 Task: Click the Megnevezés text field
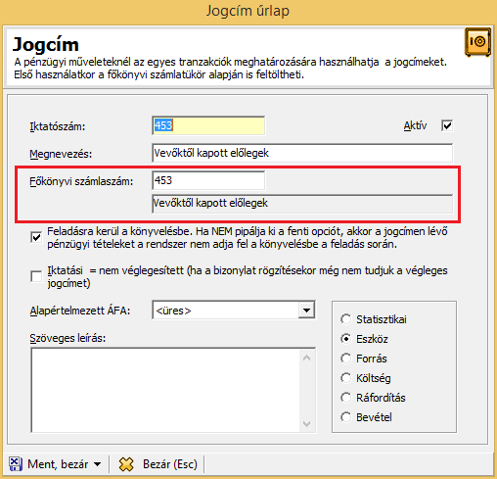pos(302,153)
